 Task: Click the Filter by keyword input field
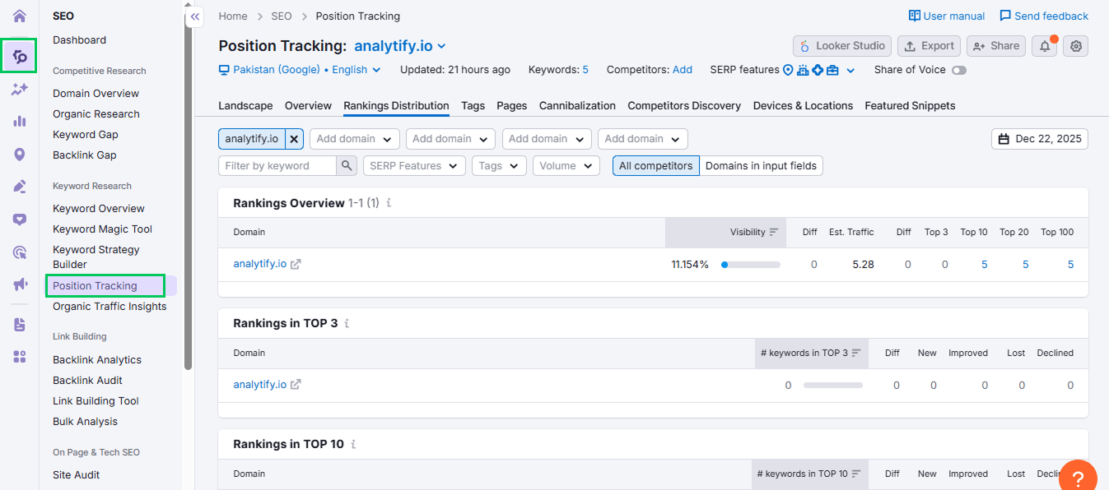coord(277,166)
